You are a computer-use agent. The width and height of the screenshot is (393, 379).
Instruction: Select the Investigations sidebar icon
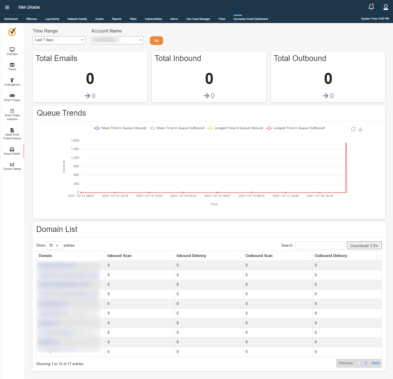(12, 82)
